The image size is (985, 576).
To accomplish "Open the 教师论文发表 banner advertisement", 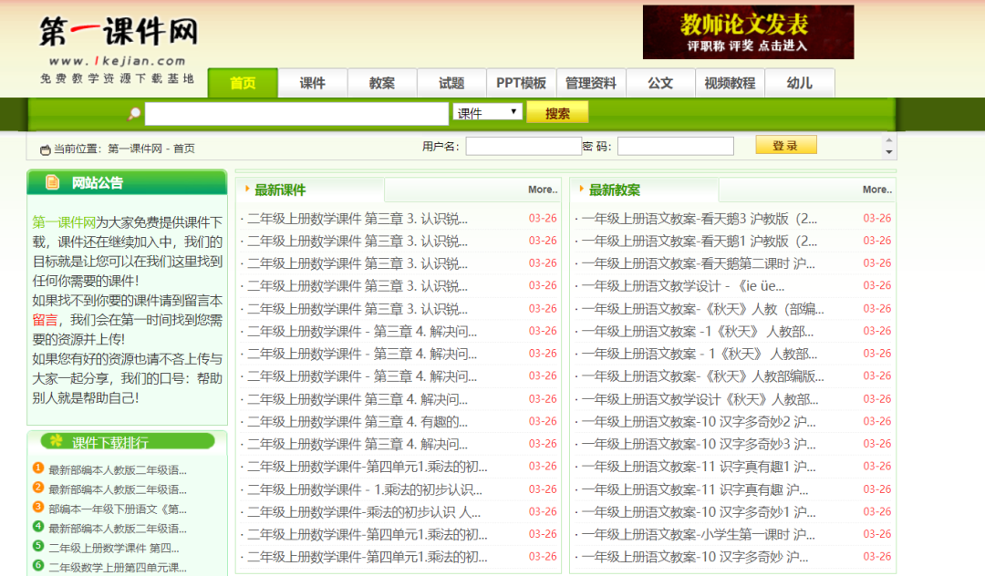I will [748, 32].
